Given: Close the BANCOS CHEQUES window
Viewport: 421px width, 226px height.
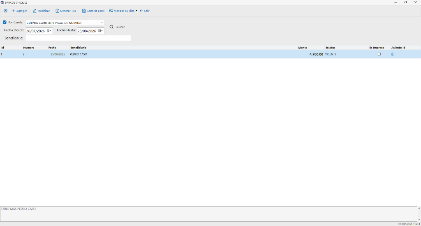Looking at the screenshot, I should coord(415,2).
